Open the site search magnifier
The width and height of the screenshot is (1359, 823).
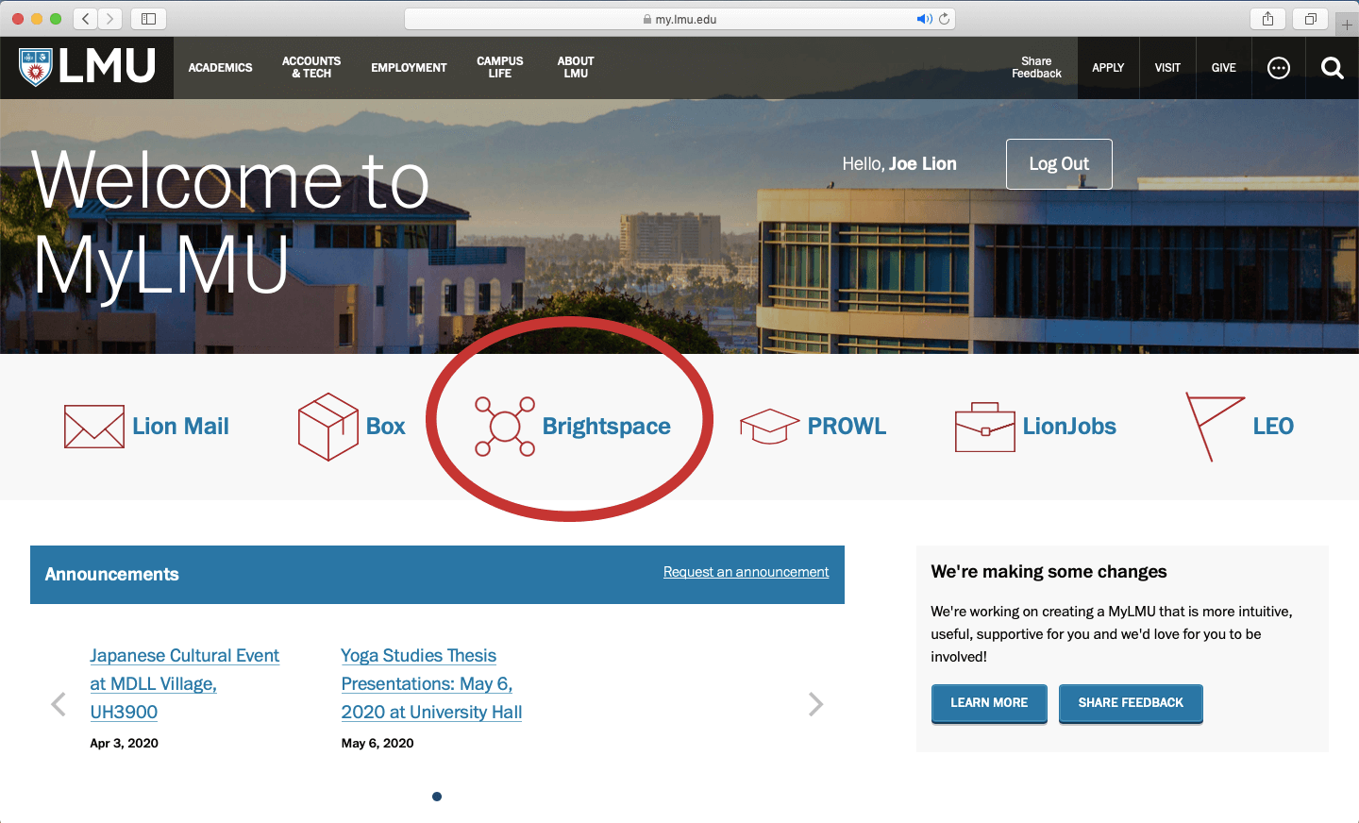coord(1332,67)
